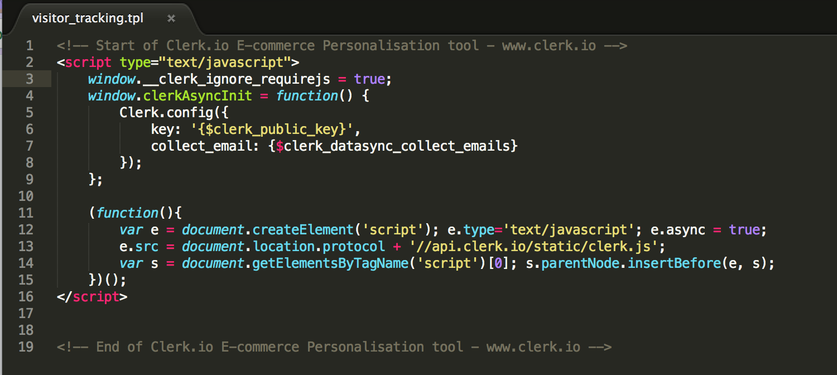This screenshot has height=375, width=837.
Task: Click the opening script tag on line 2
Action: pyautogui.click(x=88, y=62)
